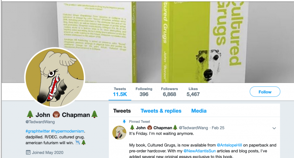Click the tree emoji after Chapman
The image size is (294, 158).
click(x=94, y=114)
